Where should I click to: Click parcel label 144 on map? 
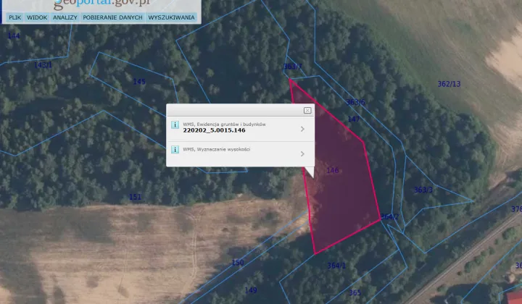point(14,36)
